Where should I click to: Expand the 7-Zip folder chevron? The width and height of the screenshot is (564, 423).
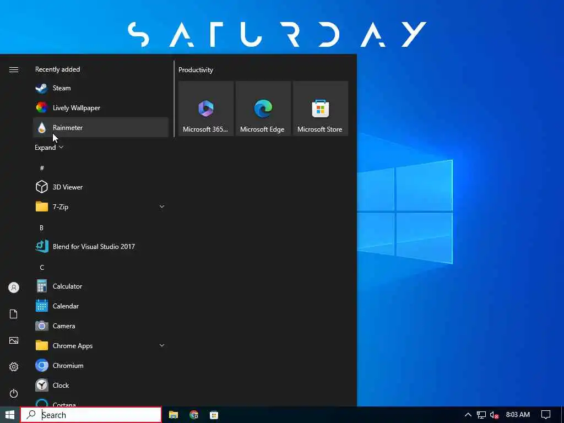point(162,207)
